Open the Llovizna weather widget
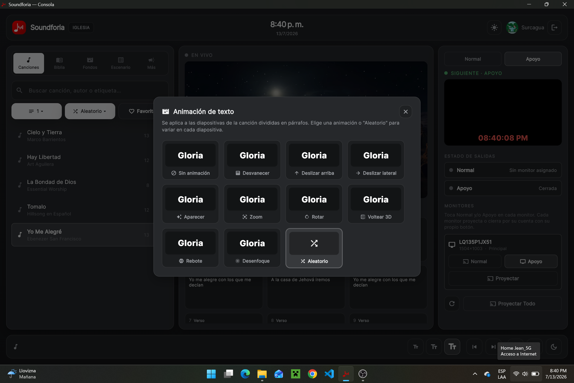 [22, 374]
